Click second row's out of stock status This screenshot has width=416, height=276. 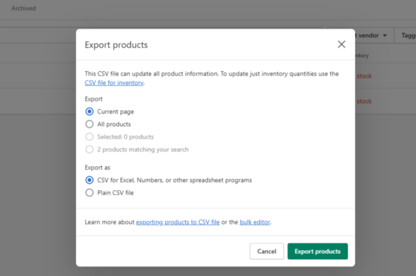point(364,101)
